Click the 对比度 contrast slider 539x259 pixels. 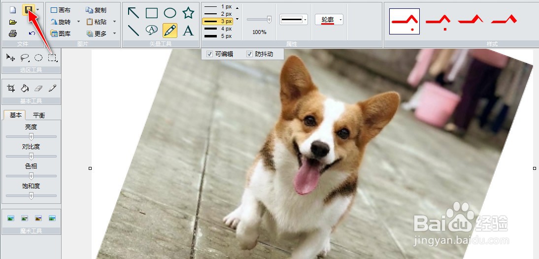(x=31, y=156)
